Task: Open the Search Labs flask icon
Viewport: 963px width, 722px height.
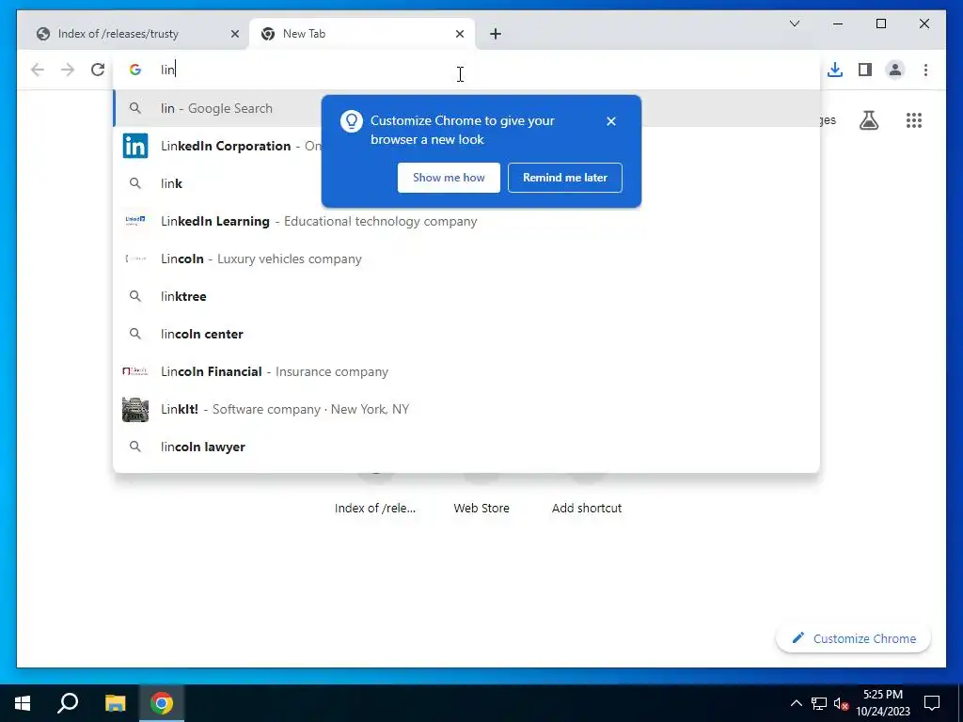Action: point(868,120)
